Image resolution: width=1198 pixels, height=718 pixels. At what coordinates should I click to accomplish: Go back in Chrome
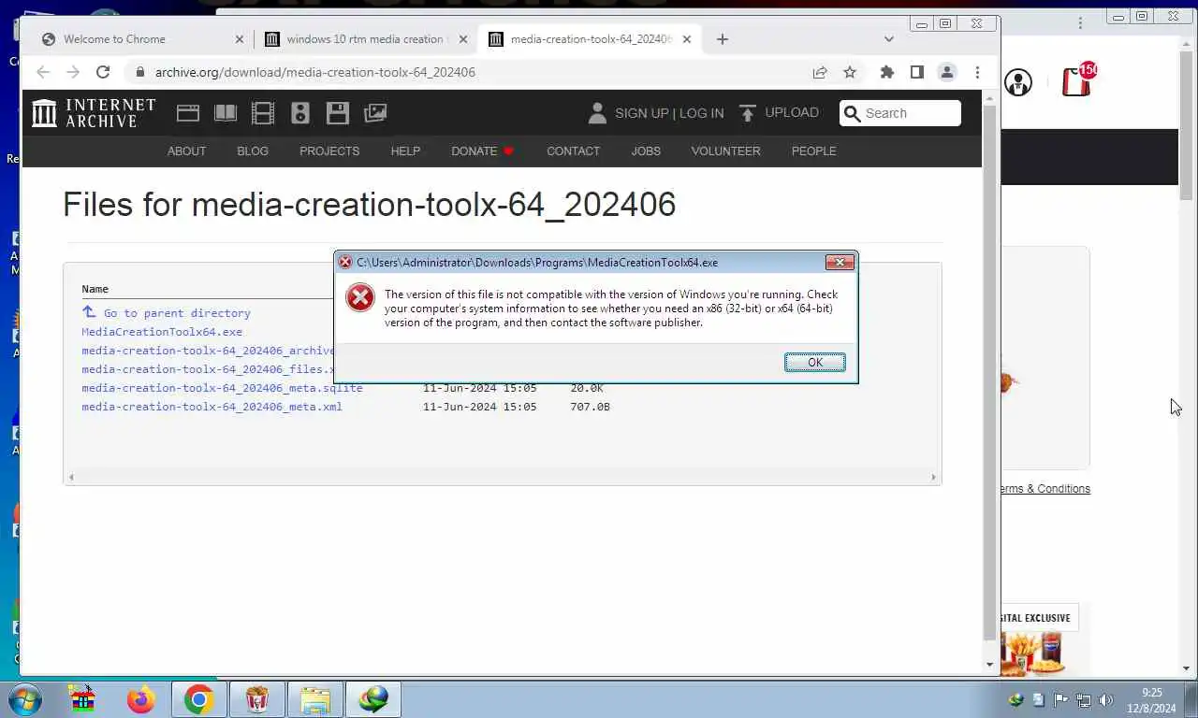point(43,72)
